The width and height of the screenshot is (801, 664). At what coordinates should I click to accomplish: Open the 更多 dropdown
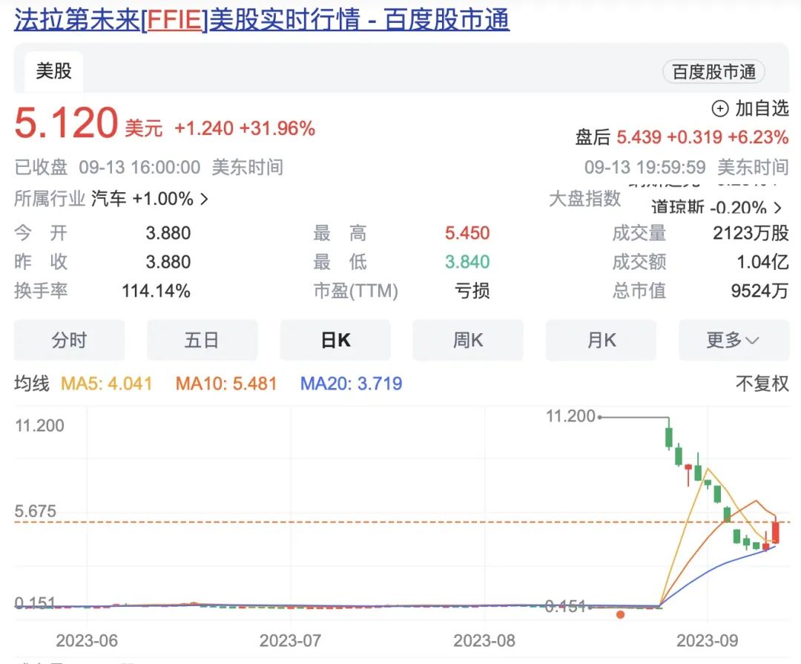point(734,341)
